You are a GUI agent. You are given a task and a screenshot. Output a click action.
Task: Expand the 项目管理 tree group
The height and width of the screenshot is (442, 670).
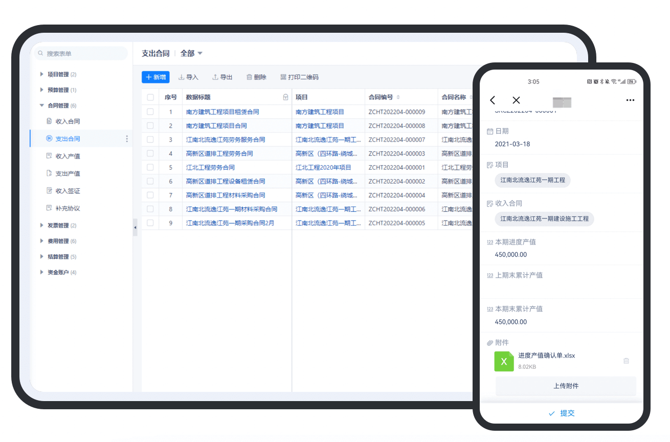click(x=42, y=74)
